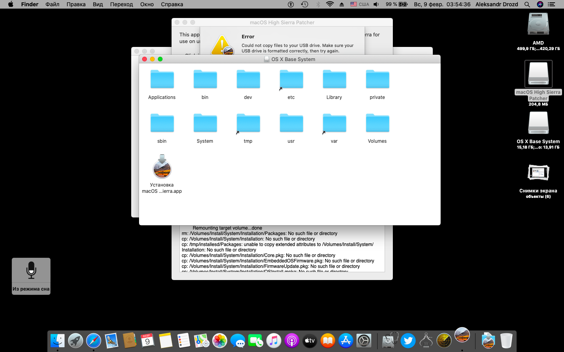564x352 pixels.
Task: Open System Preferences from the Dock
Action: click(x=364, y=341)
